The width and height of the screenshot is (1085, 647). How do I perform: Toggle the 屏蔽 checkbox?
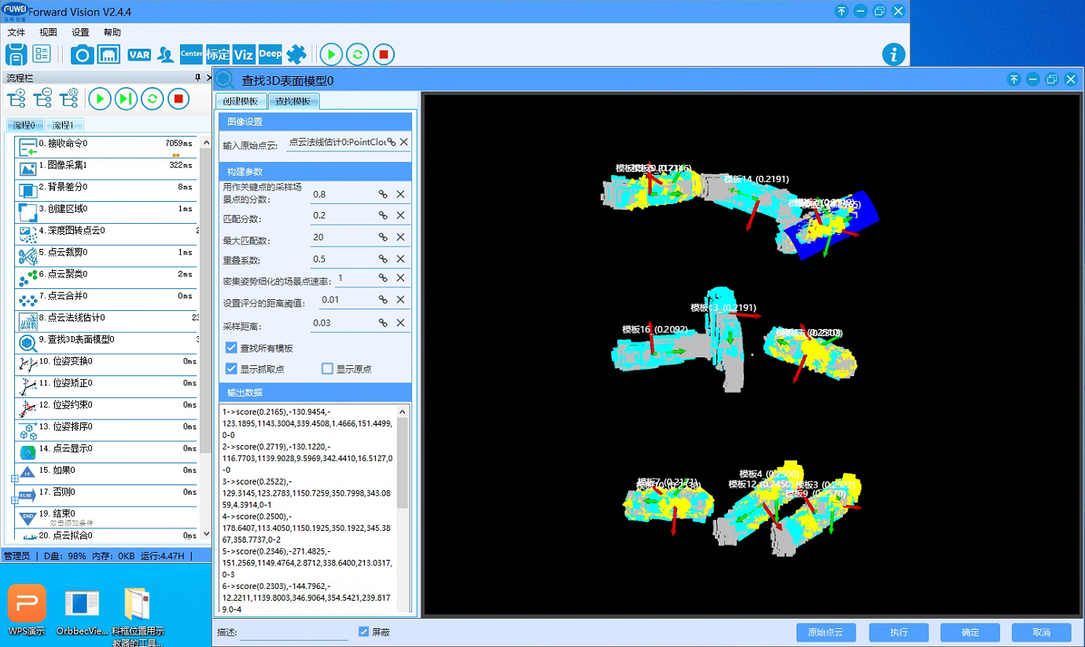click(x=363, y=632)
